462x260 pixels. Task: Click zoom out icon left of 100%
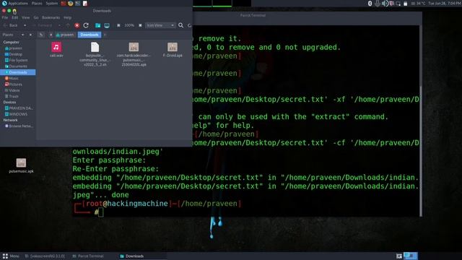pos(118,25)
